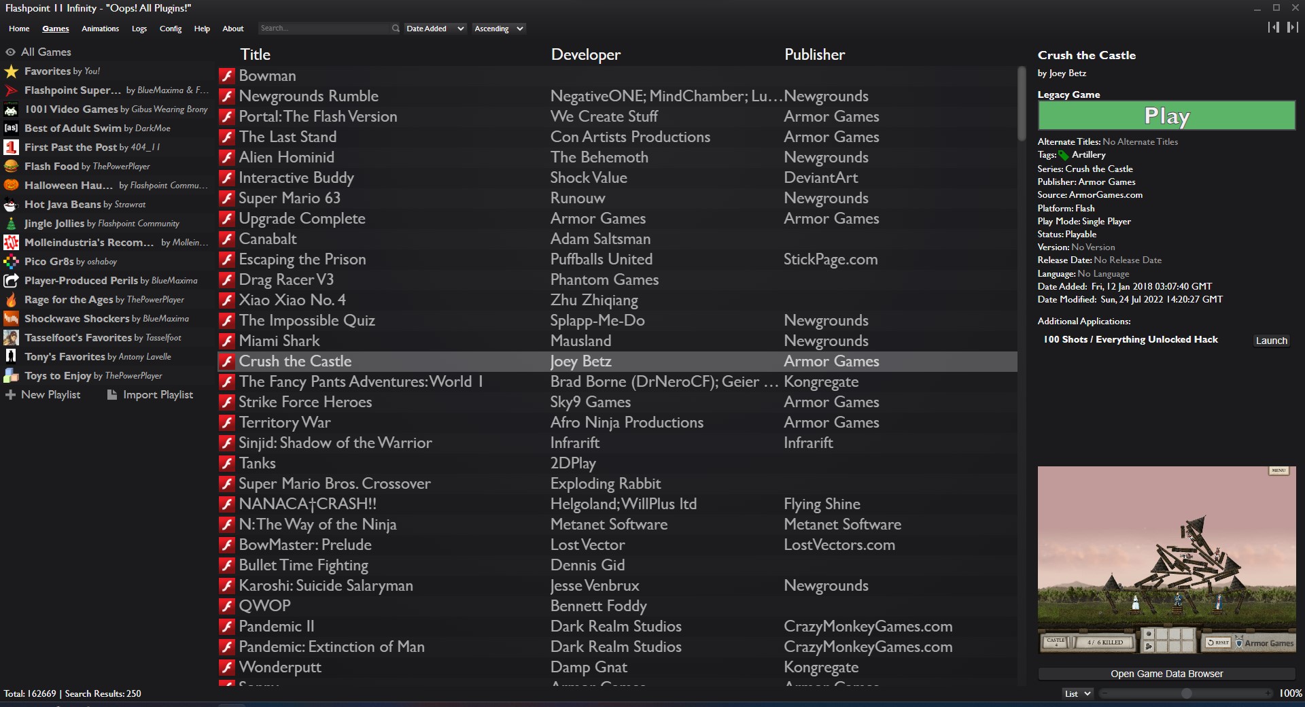
Task: Open the Player-Produced Perils icon
Action: pyautogui.click(x=11, y=281)
